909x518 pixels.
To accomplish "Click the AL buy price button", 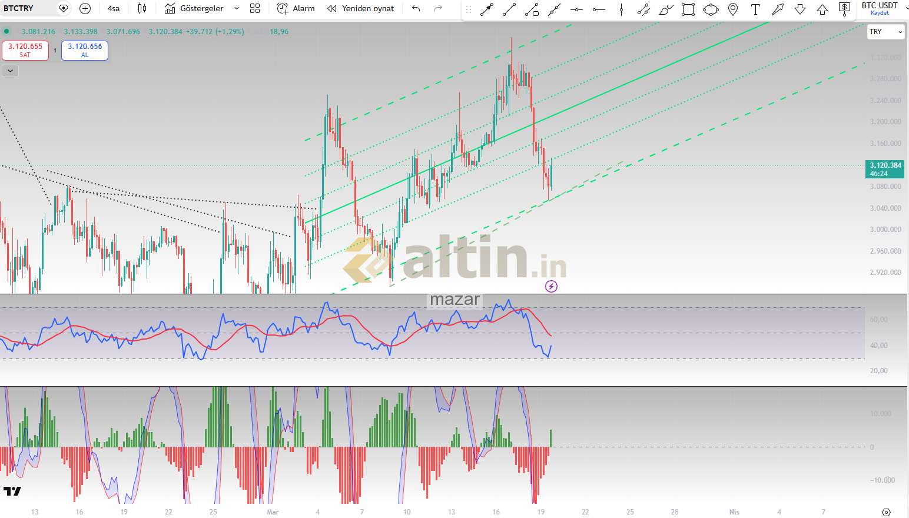I will click(x=85, y=51).
